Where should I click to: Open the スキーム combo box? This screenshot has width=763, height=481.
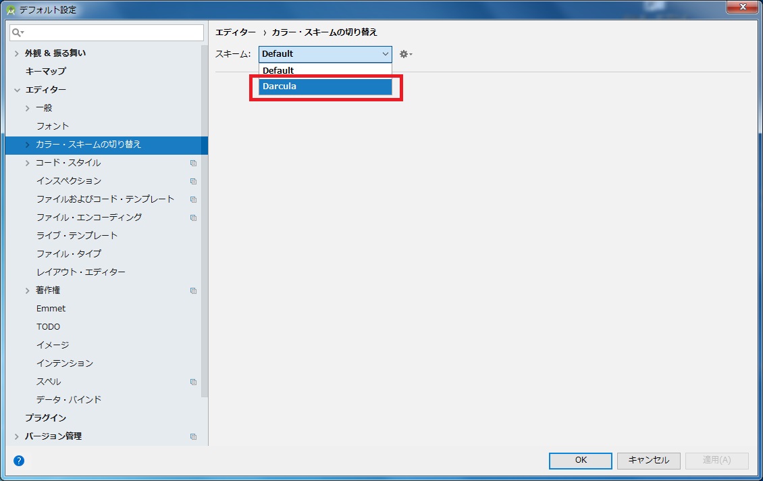325,54
